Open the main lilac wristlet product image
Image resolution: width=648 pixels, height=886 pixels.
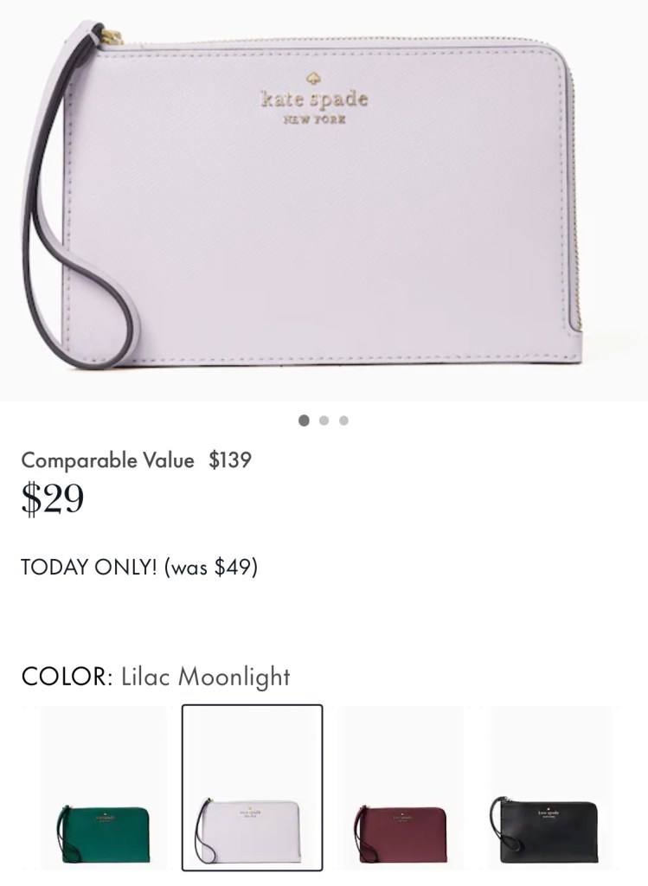click(x=324, y=201)
